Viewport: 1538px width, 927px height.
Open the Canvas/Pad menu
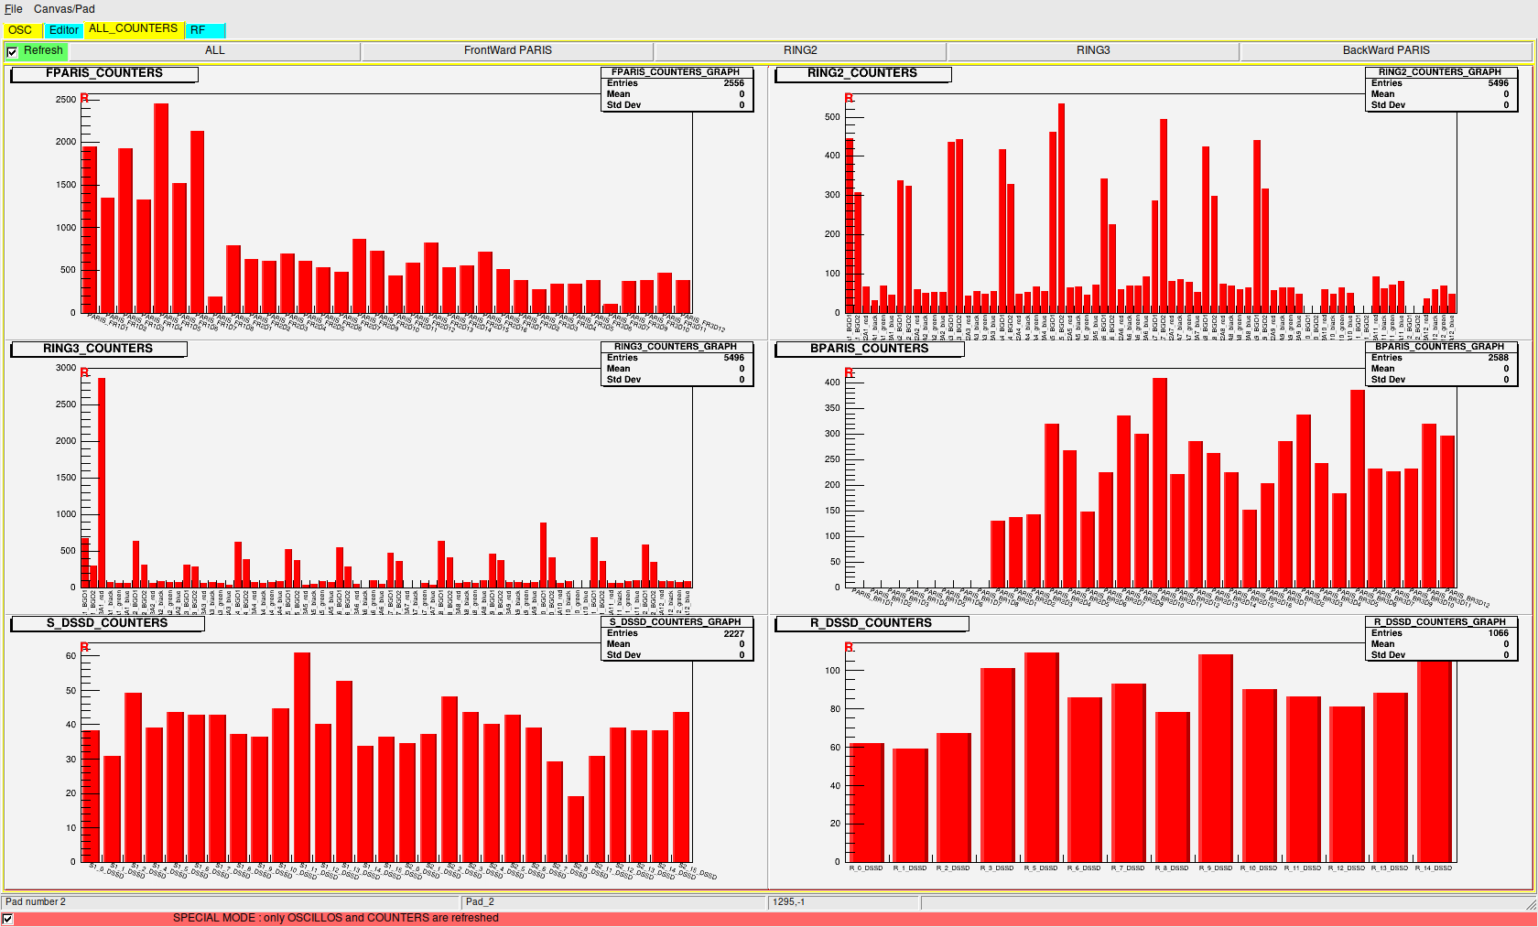(64, 9)
